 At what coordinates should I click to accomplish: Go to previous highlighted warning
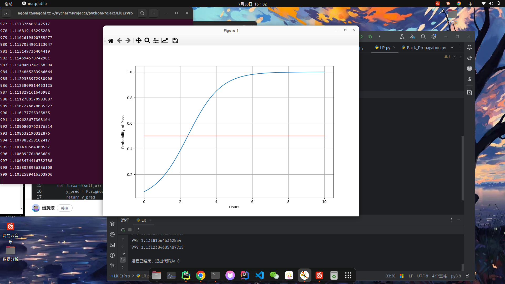click(x=454, y=57)
